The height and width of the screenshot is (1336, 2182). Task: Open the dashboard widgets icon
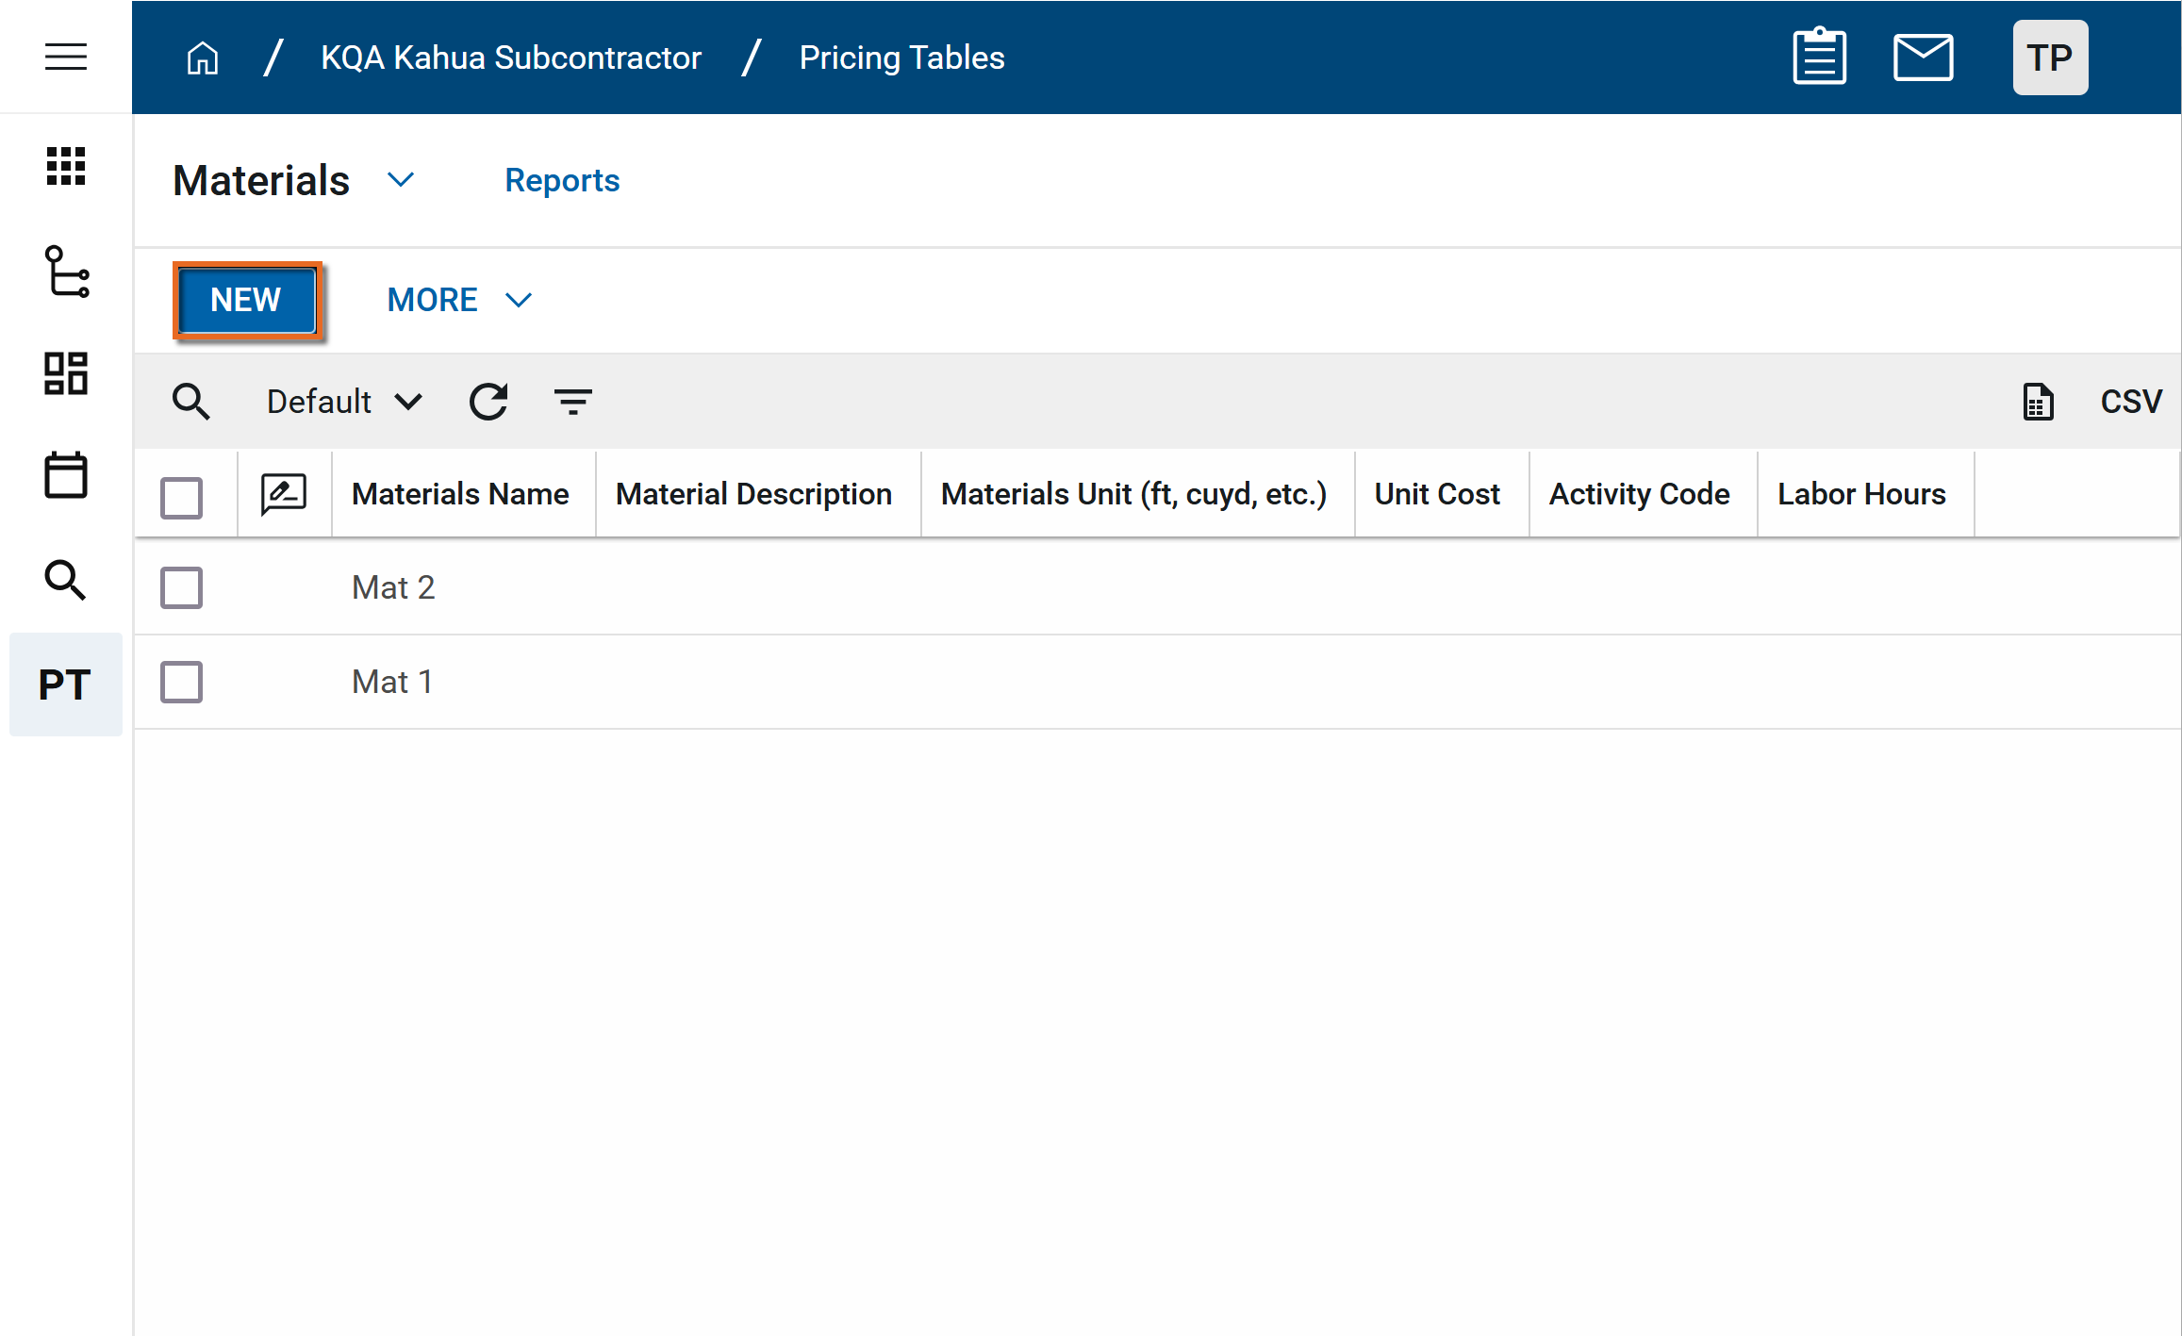(66, 373)
